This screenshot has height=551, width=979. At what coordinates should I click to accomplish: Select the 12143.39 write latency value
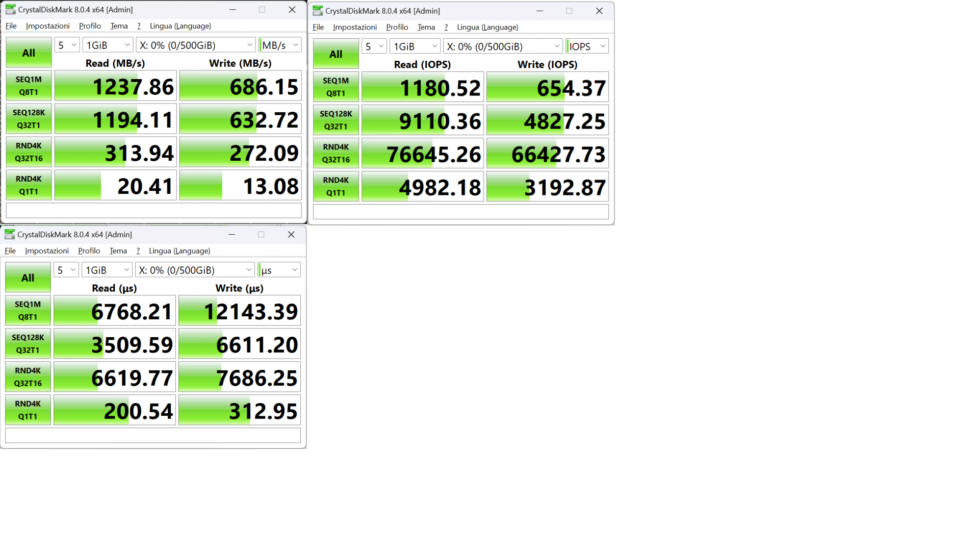tap(240, 311)
